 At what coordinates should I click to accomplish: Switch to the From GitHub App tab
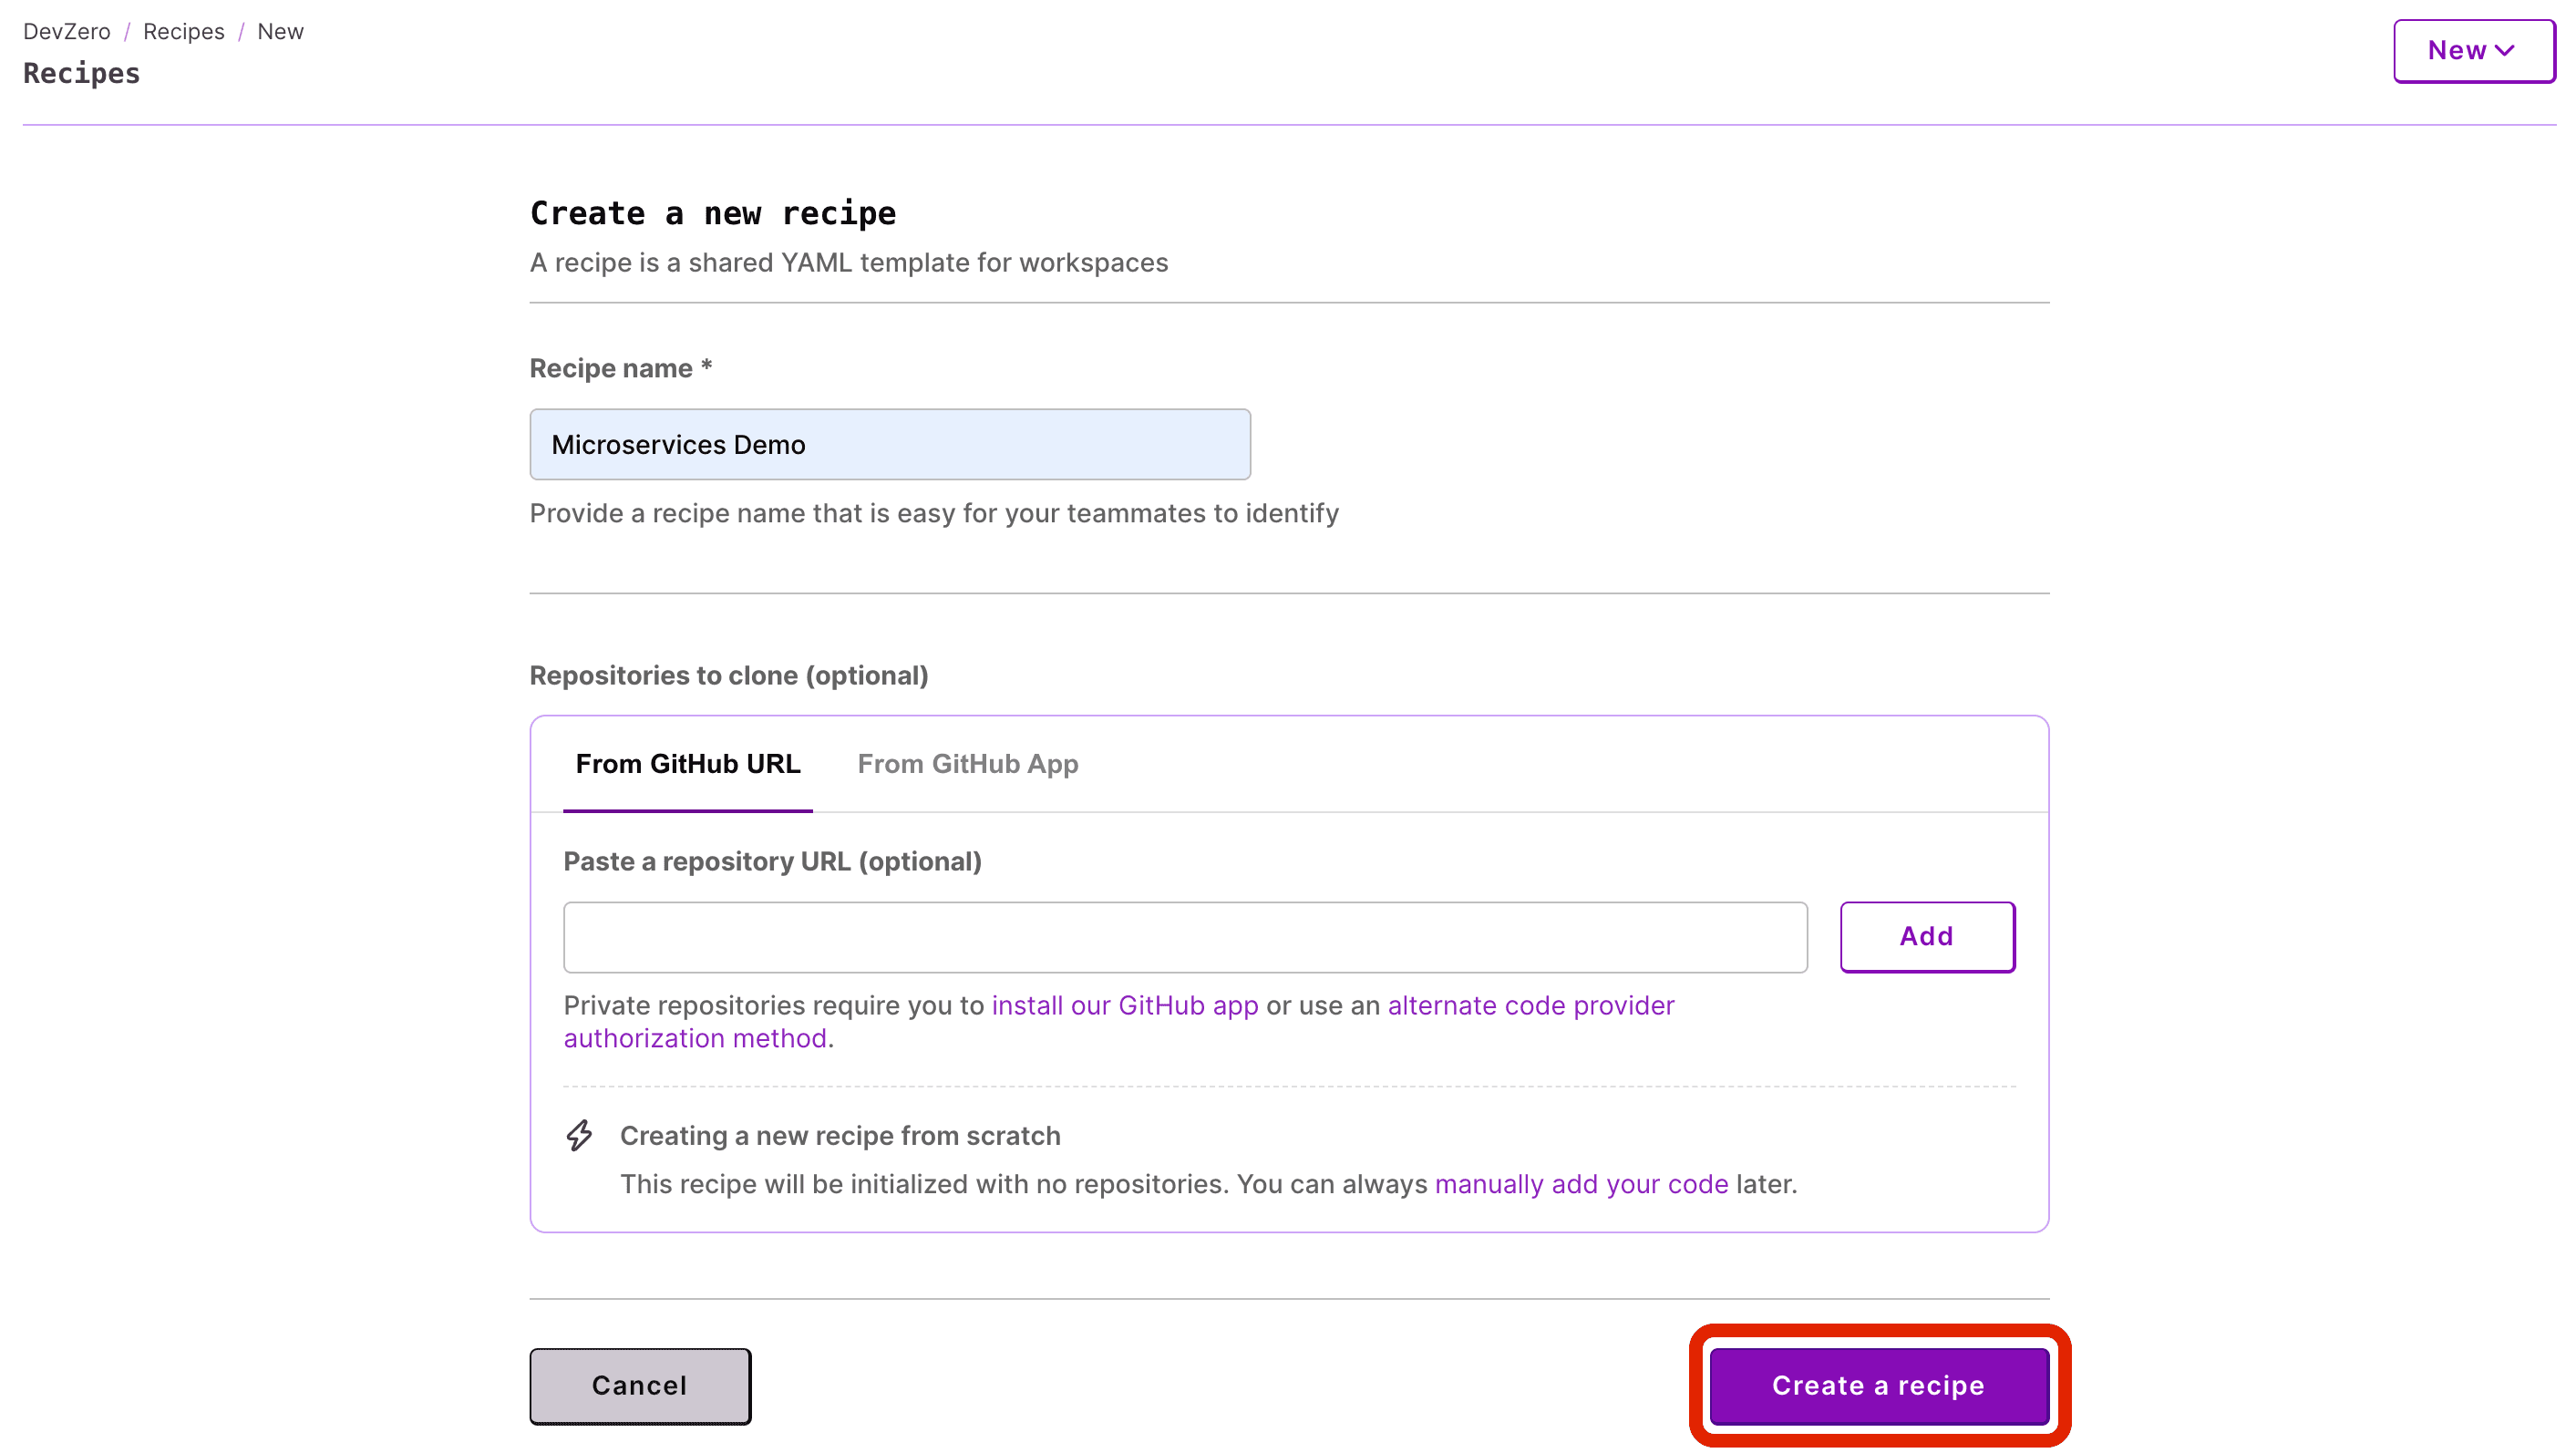point(967,764)
